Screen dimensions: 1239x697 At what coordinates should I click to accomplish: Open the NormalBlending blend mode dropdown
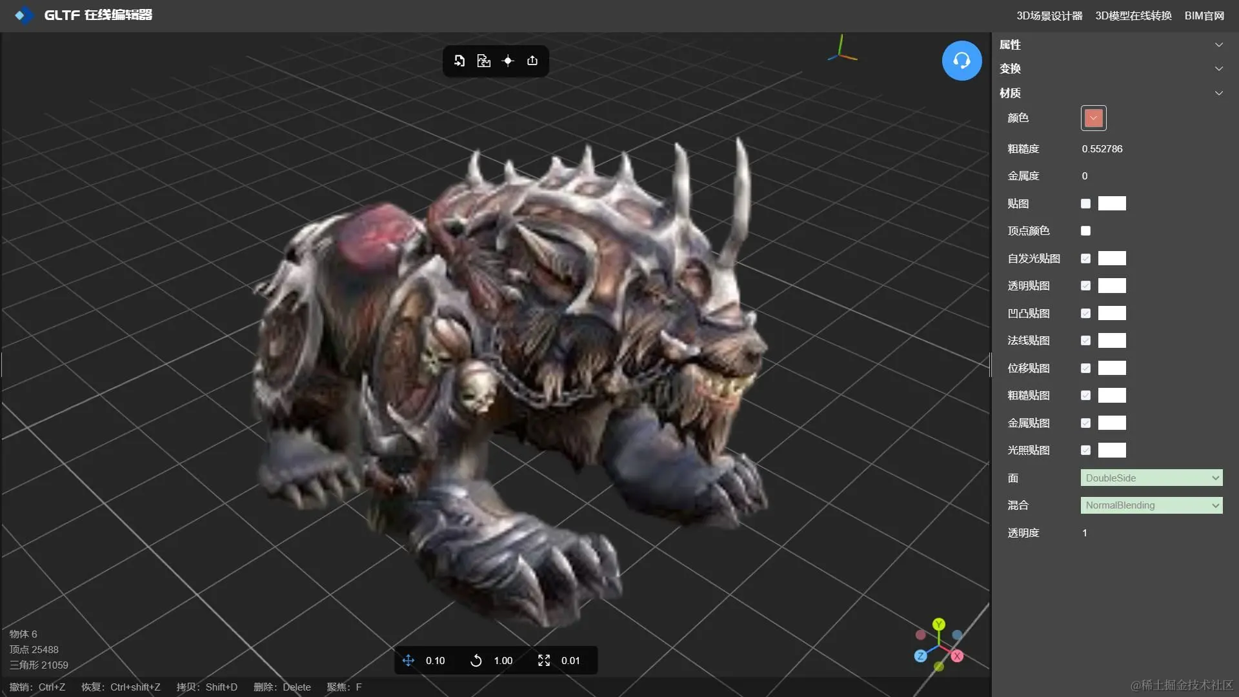[x=1151, y=505]
